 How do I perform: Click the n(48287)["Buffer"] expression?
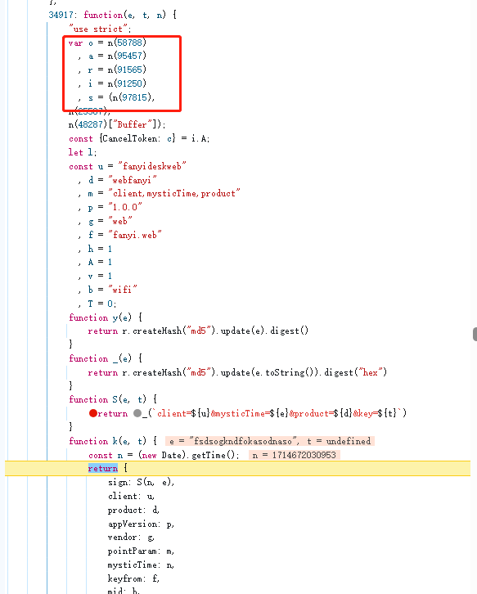click(115, 124)
